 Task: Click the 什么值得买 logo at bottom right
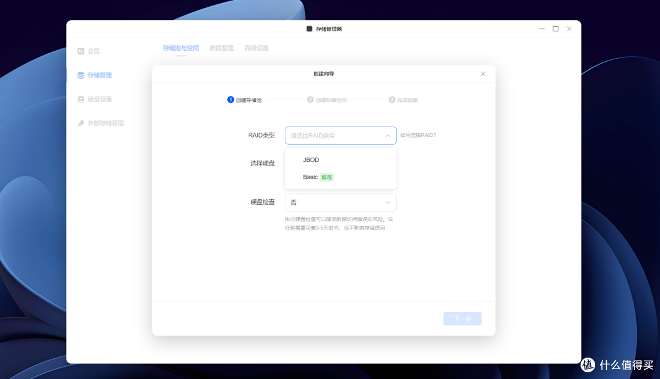[x=617, y=364]
